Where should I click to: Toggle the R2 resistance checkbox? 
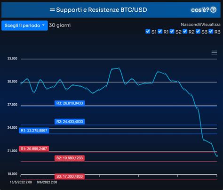coord(185,31)
